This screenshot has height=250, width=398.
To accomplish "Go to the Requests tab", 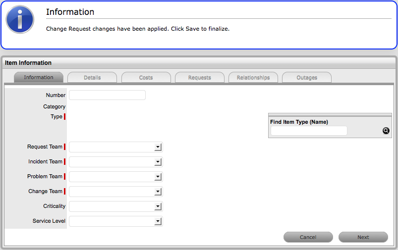I will click(200, 78).
